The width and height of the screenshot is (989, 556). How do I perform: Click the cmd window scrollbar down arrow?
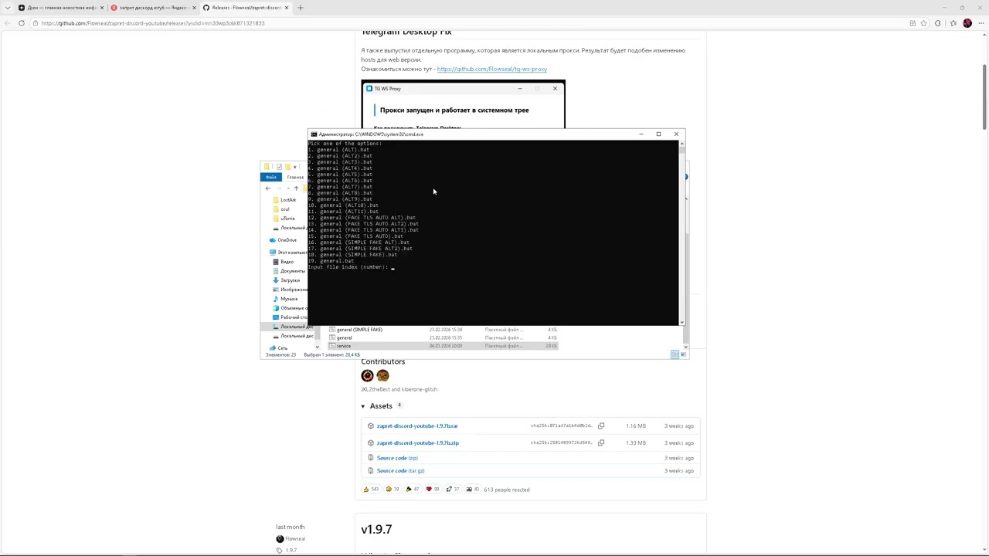[x=681, y=322]
